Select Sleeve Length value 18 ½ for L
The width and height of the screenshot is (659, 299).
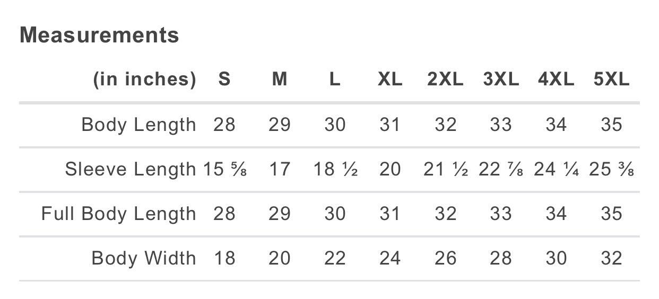pyautogui.click(x=335, y=170)
